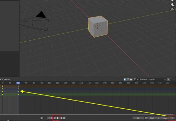
Task: Toggle the proportional editing icon in the timeline header
Action: tap(168, 79)
